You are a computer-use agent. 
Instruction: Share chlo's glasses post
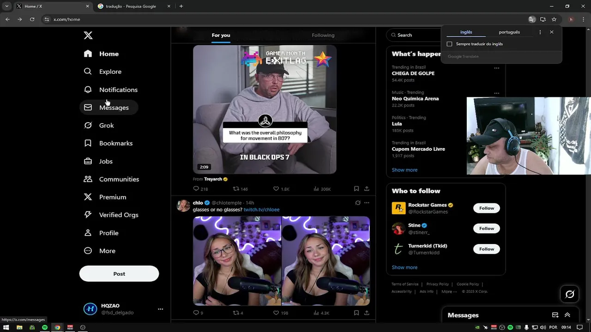[367, 313]
